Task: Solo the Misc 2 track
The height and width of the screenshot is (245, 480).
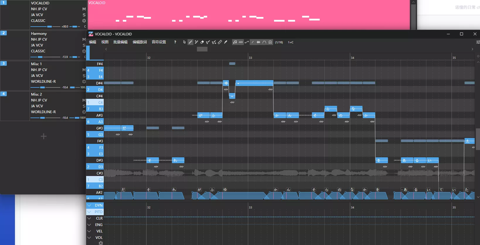Action: (x=84, y=106)
